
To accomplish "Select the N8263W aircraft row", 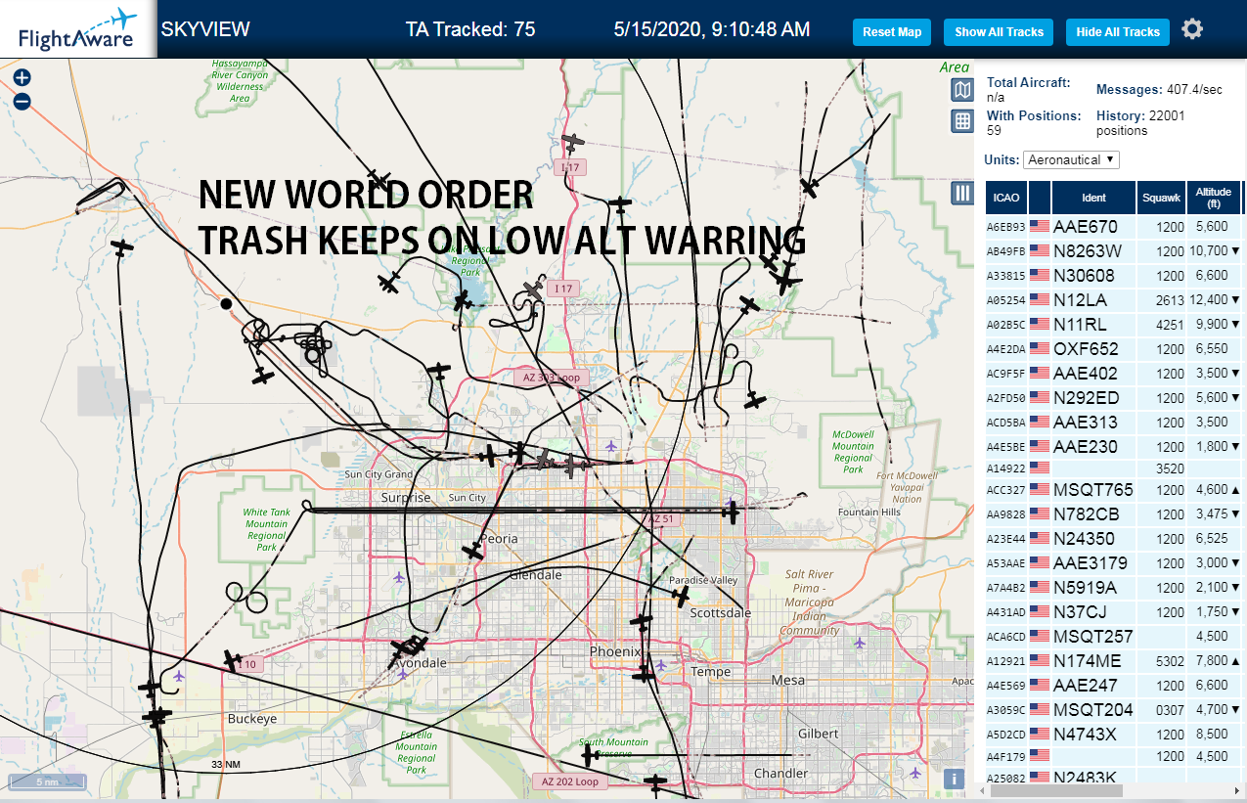I will pos(1114,251).
